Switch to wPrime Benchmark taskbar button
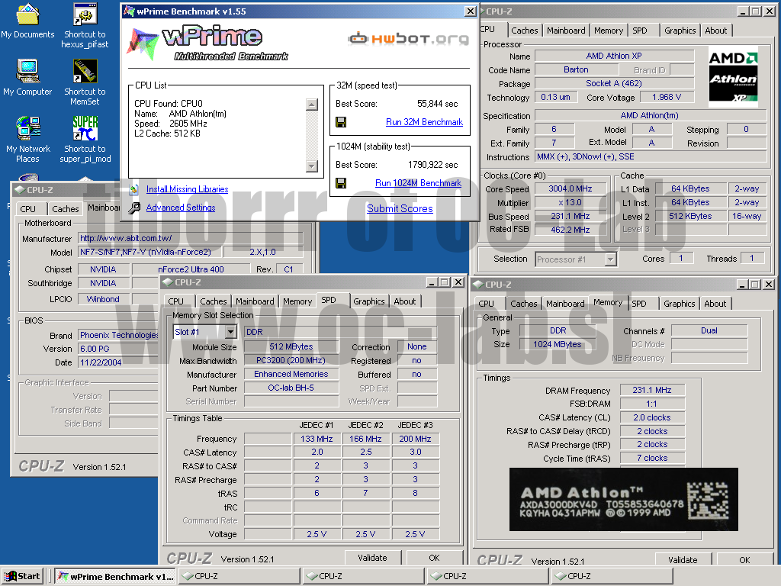781x586 pixels. pos(115,577)
